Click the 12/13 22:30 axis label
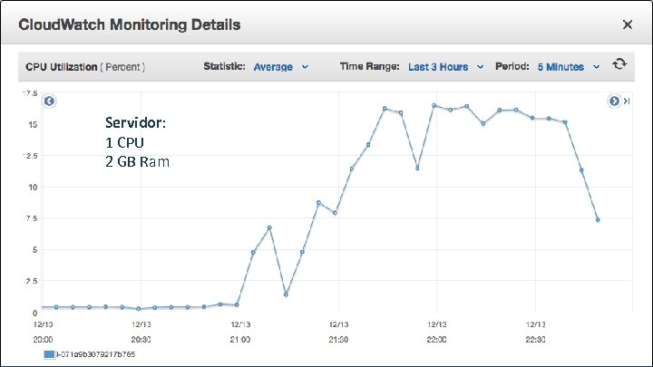653x367 pixels. point(536,332)
